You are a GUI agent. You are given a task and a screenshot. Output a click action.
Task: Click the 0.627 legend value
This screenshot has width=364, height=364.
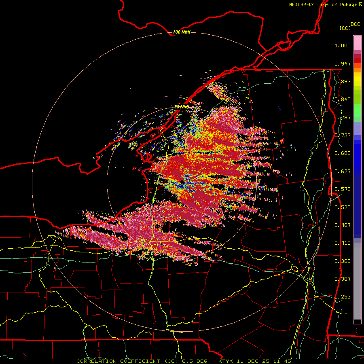343,171
